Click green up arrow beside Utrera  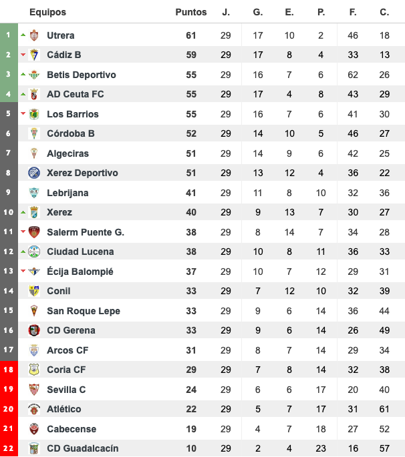click(23, 35)
